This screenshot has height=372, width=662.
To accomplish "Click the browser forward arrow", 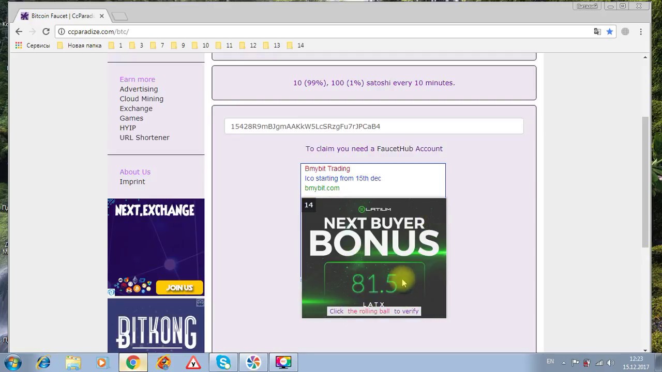I will [33, 32].
